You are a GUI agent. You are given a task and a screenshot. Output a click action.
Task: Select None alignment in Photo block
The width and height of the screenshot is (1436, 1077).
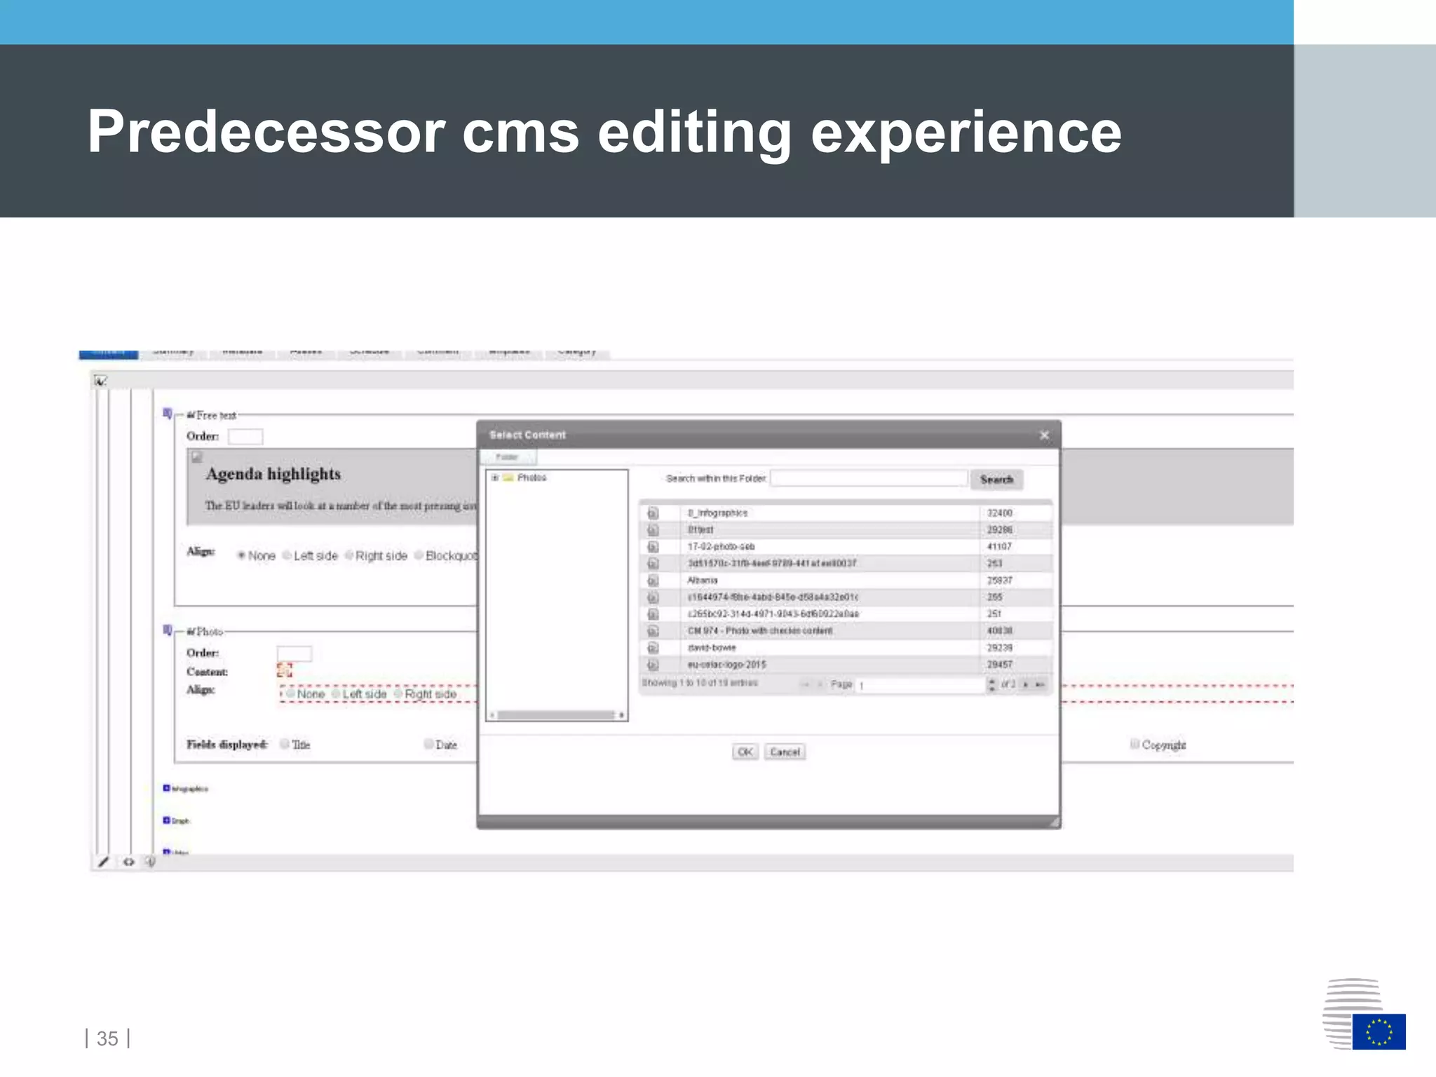click(290, 693)
